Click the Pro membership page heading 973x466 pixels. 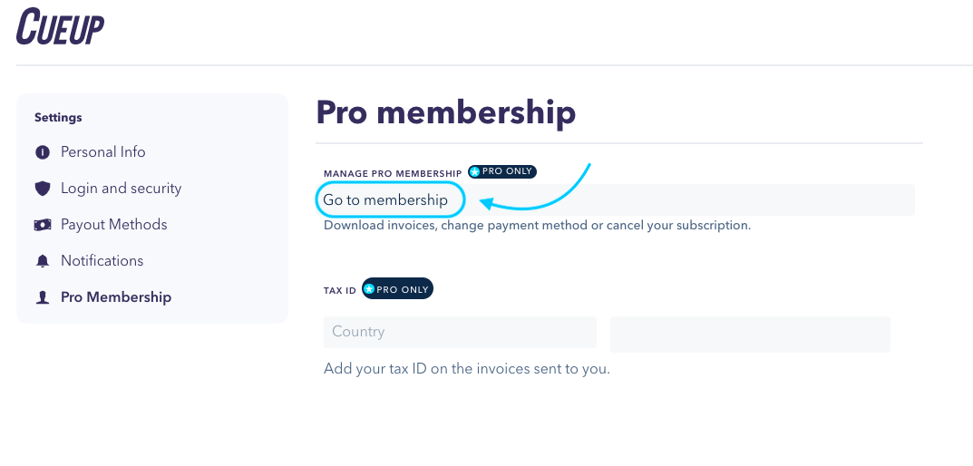tap(446, 113)
